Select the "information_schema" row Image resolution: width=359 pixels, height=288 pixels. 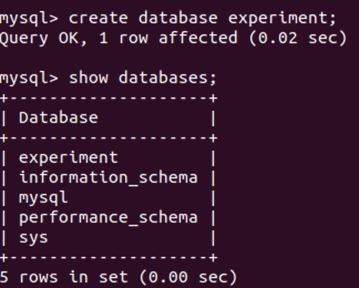click(108, 178)
